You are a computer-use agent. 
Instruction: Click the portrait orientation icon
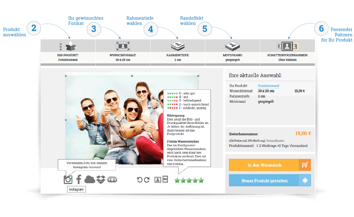(165, 180)
